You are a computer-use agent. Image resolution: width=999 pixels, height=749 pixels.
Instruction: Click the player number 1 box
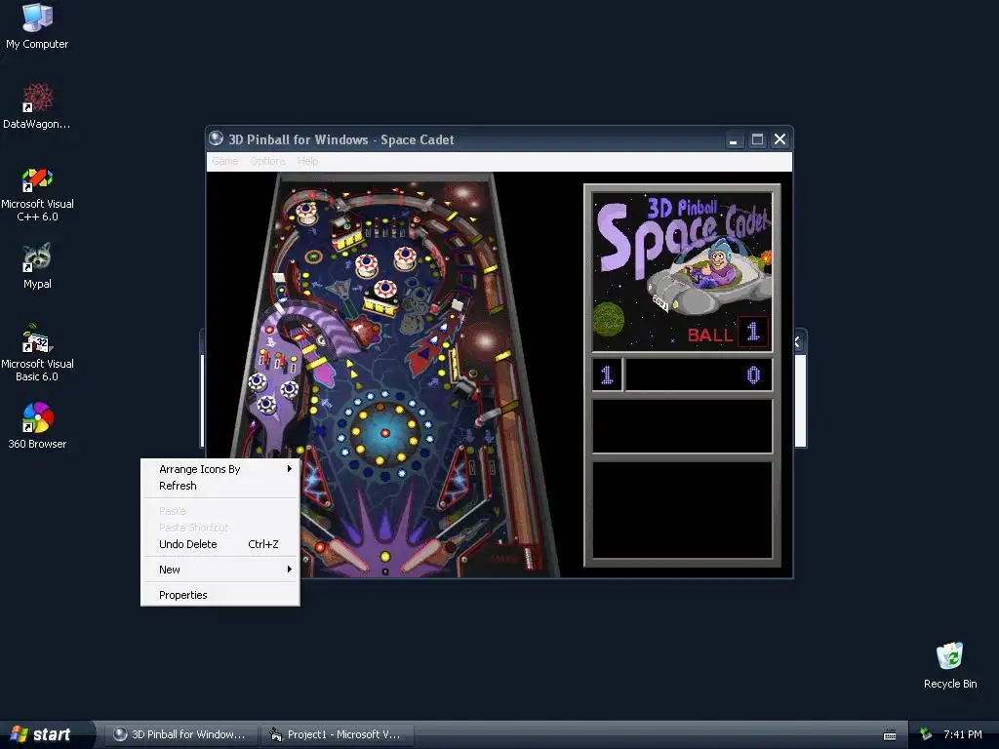607,374
